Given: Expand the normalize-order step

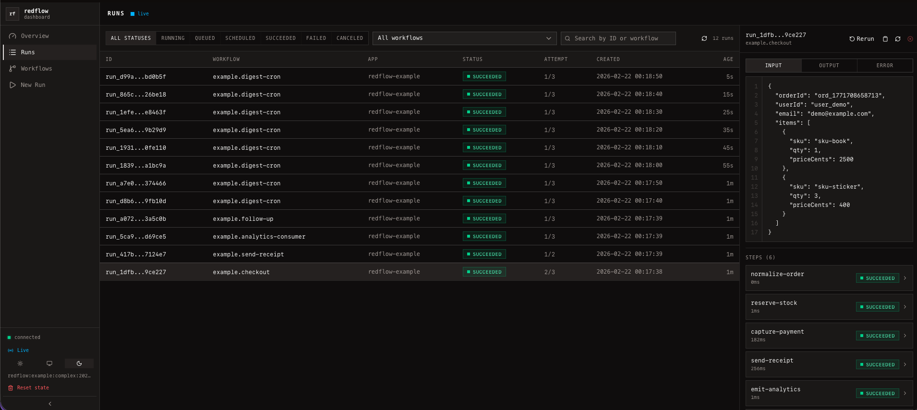Looking at the screenshot, I should click(x=829, y=278).
